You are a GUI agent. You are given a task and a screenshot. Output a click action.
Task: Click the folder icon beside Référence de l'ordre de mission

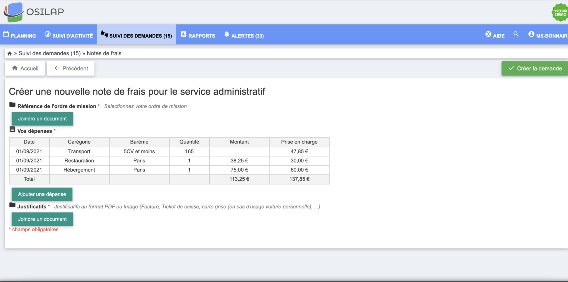point(12,104)
